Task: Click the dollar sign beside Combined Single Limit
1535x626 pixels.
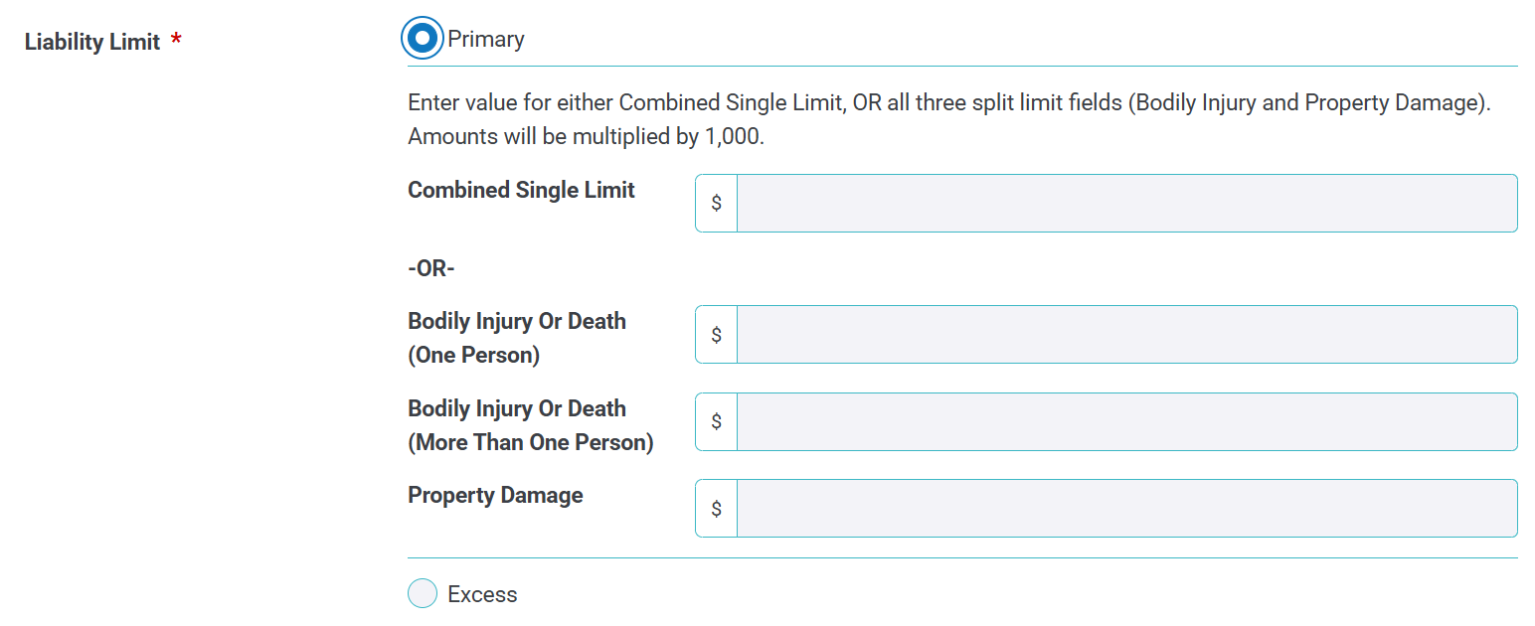Action: tap(715, 203)
